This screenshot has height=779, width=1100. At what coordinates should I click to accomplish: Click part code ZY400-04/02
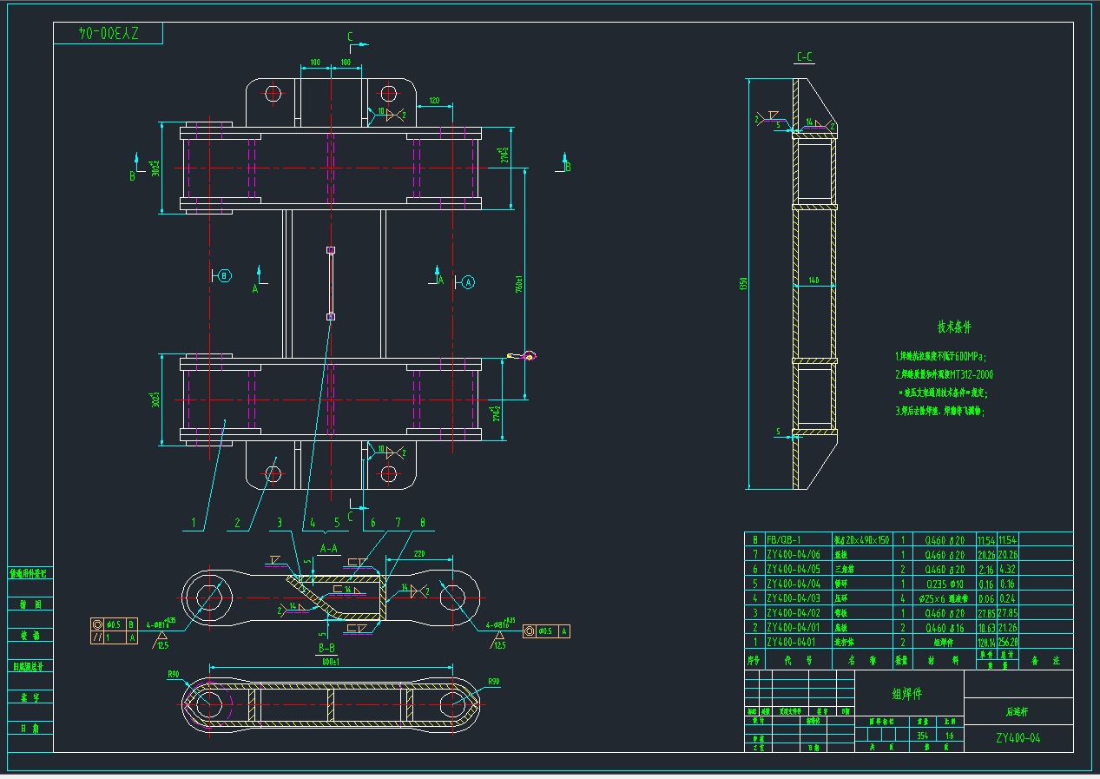coord(793,613)
